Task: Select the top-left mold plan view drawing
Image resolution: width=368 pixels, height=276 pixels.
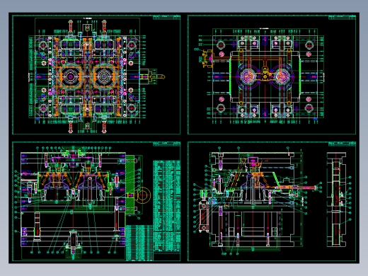Action: pyautogui.click(x=96, y=75)
